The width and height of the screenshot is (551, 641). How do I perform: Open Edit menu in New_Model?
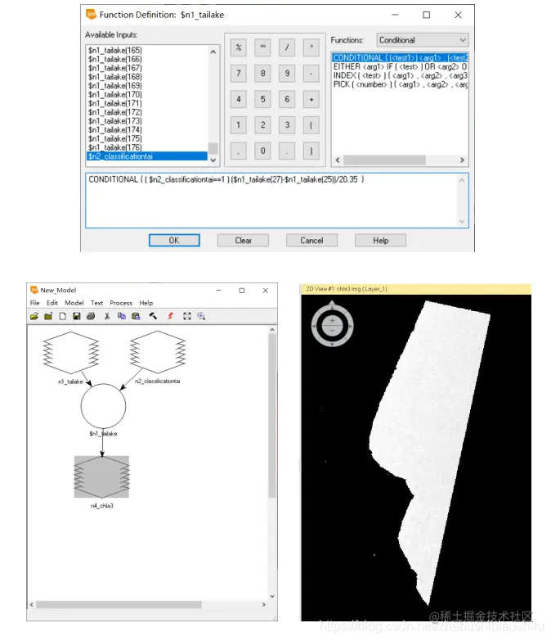(52, 303)
